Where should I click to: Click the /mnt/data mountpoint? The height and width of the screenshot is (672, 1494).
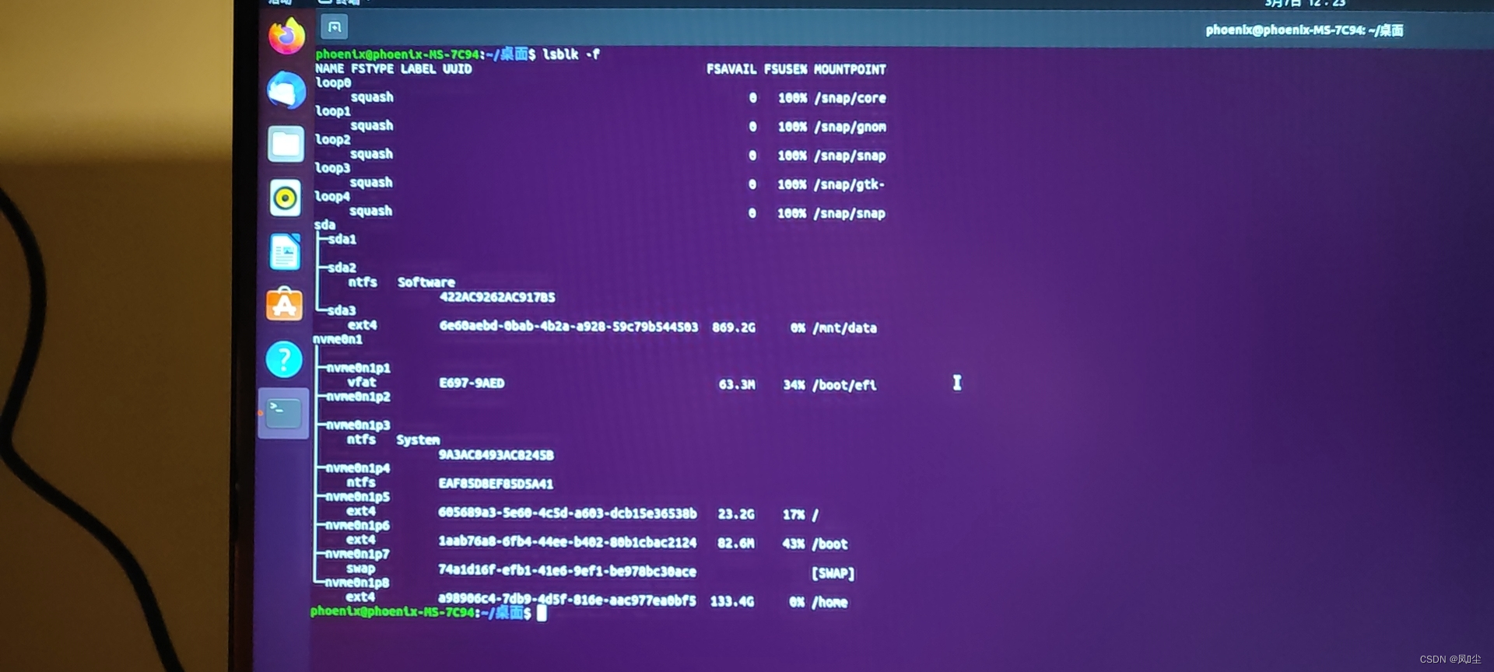(844, 328)
